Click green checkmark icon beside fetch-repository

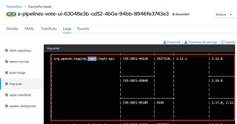tap(7, 50)
